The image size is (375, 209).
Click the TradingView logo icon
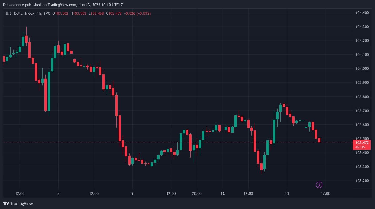coord(6,203)
